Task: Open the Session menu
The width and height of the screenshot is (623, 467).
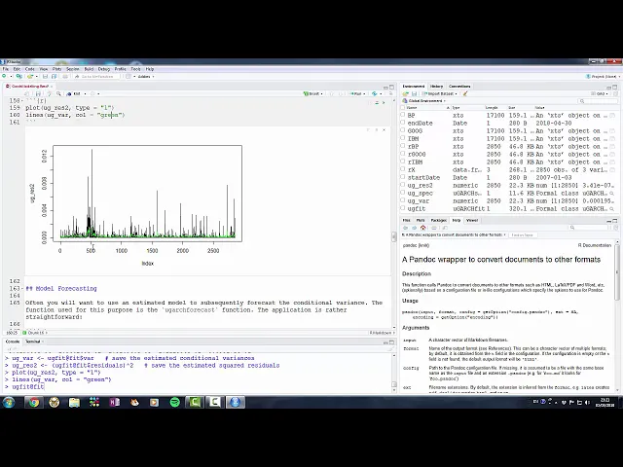Action: tap(73, 69)
